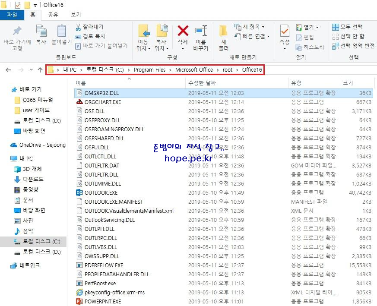The width and height of the screenshot is (377, 306).
Task: Click Paste shortcut (바로 가기 붙여넣기)
Action: [x=101, y=46]
